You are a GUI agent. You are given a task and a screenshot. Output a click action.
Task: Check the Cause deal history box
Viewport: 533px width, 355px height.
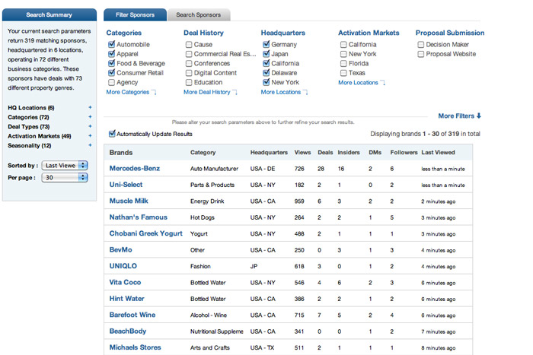pyautogui.click(x=189, y=44)
